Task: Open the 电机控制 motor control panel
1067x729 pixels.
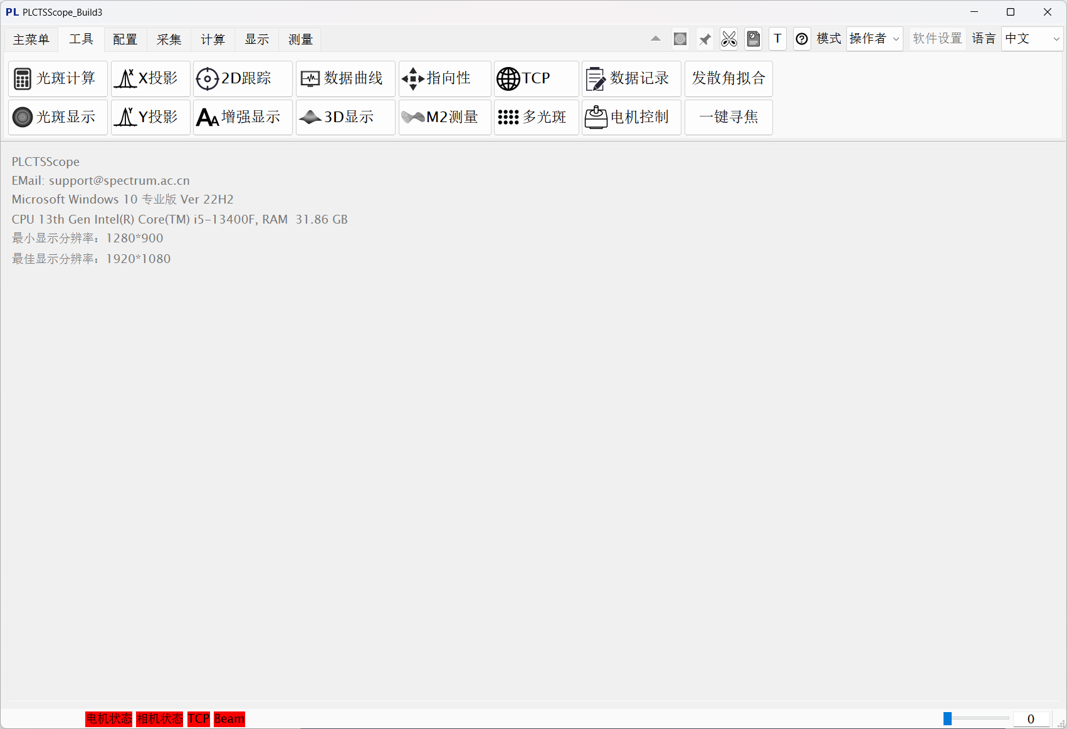Action: point(631,117)
